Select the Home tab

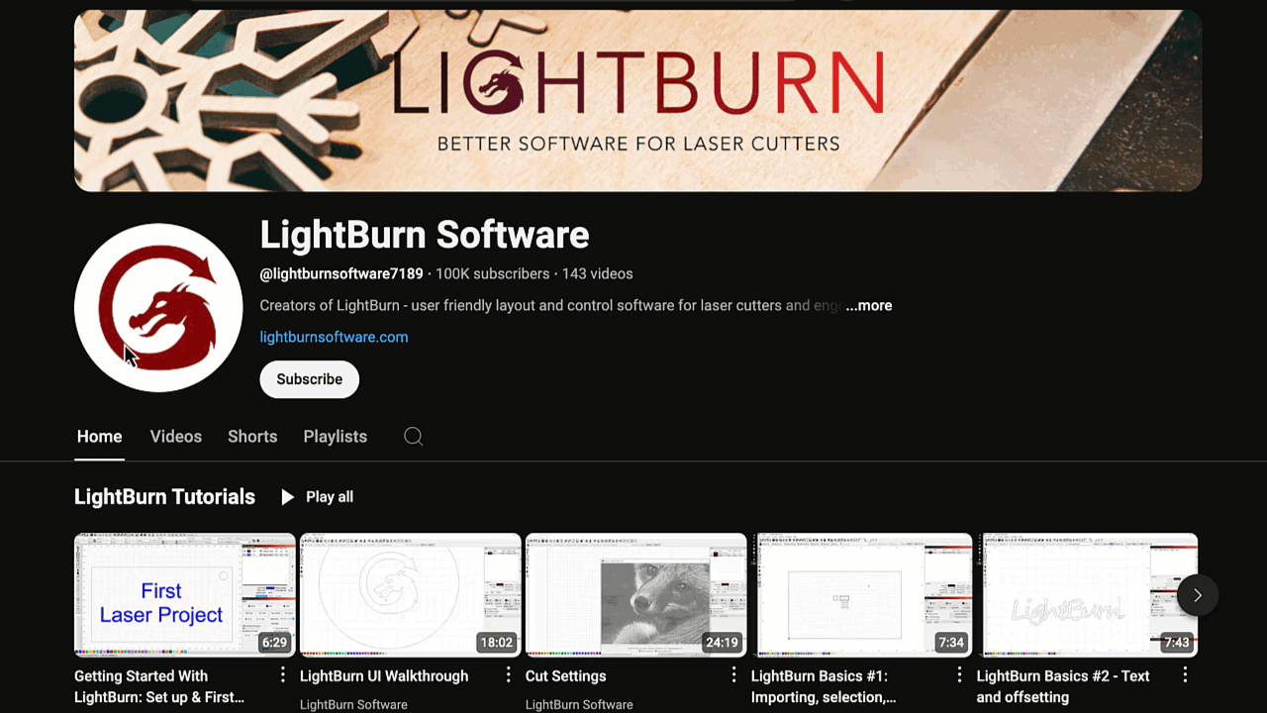[99, 437]
